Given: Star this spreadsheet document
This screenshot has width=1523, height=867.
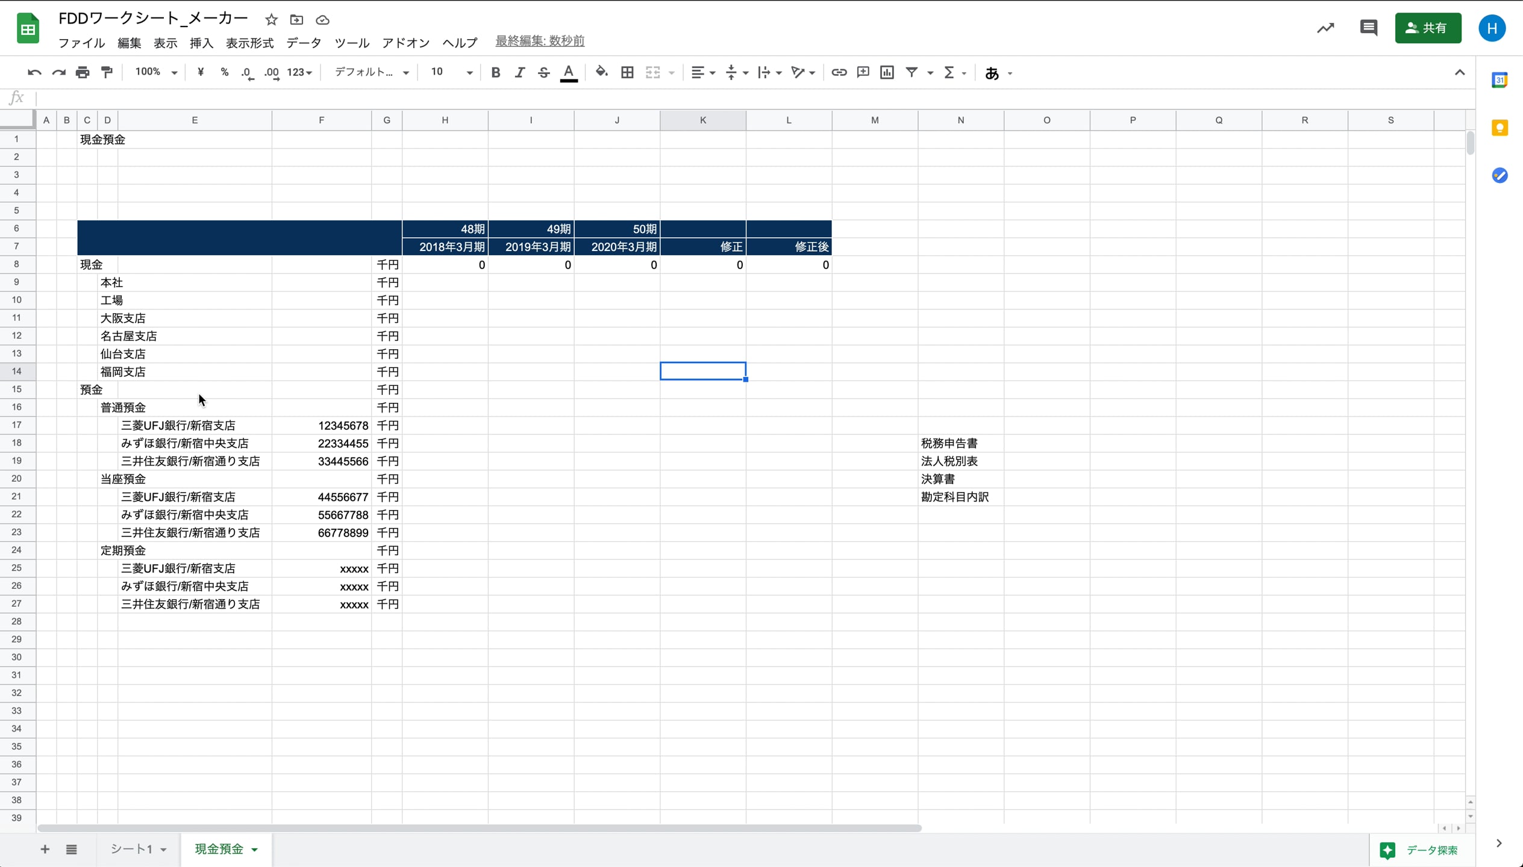Looking at the screenshot, I should [x=271, y=20].
